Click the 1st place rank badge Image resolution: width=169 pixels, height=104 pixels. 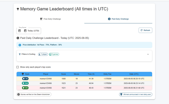[x=25, y=79]
